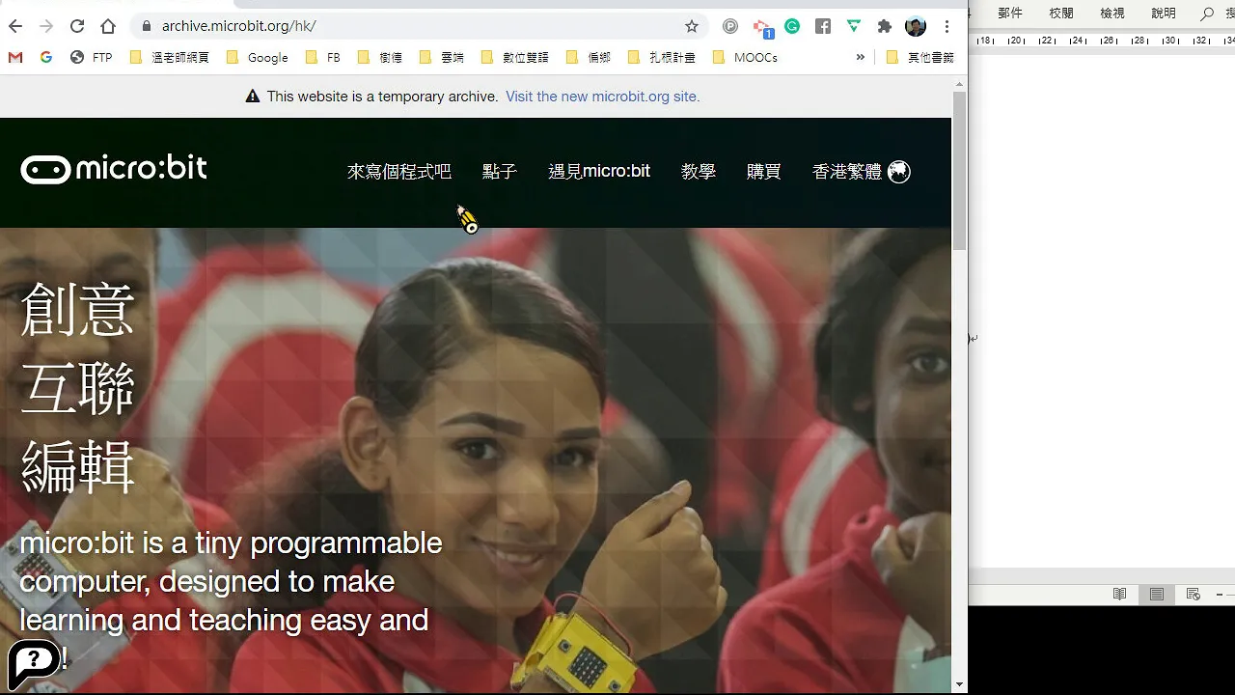
Task: Open the 檢視 tab in Word
Action: click(1112, 14)
